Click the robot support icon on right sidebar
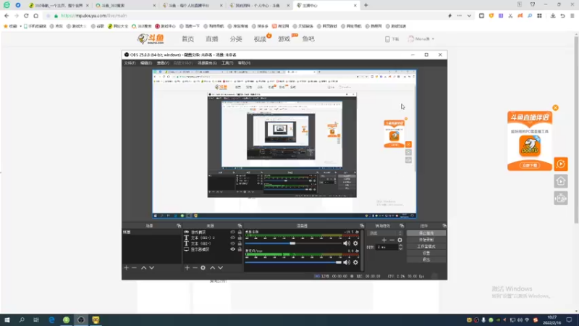 point(560,198)
